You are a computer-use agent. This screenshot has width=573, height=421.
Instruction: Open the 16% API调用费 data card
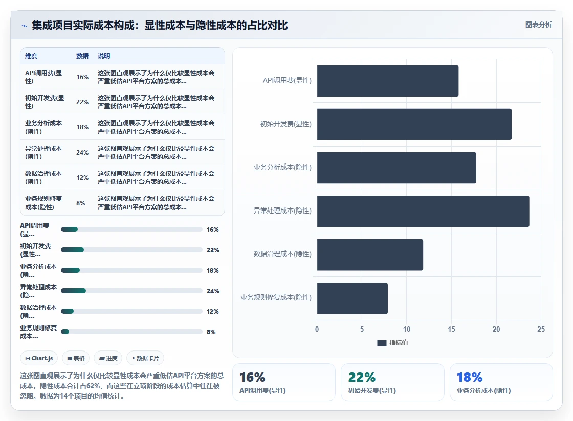click(x=284, y=382)
